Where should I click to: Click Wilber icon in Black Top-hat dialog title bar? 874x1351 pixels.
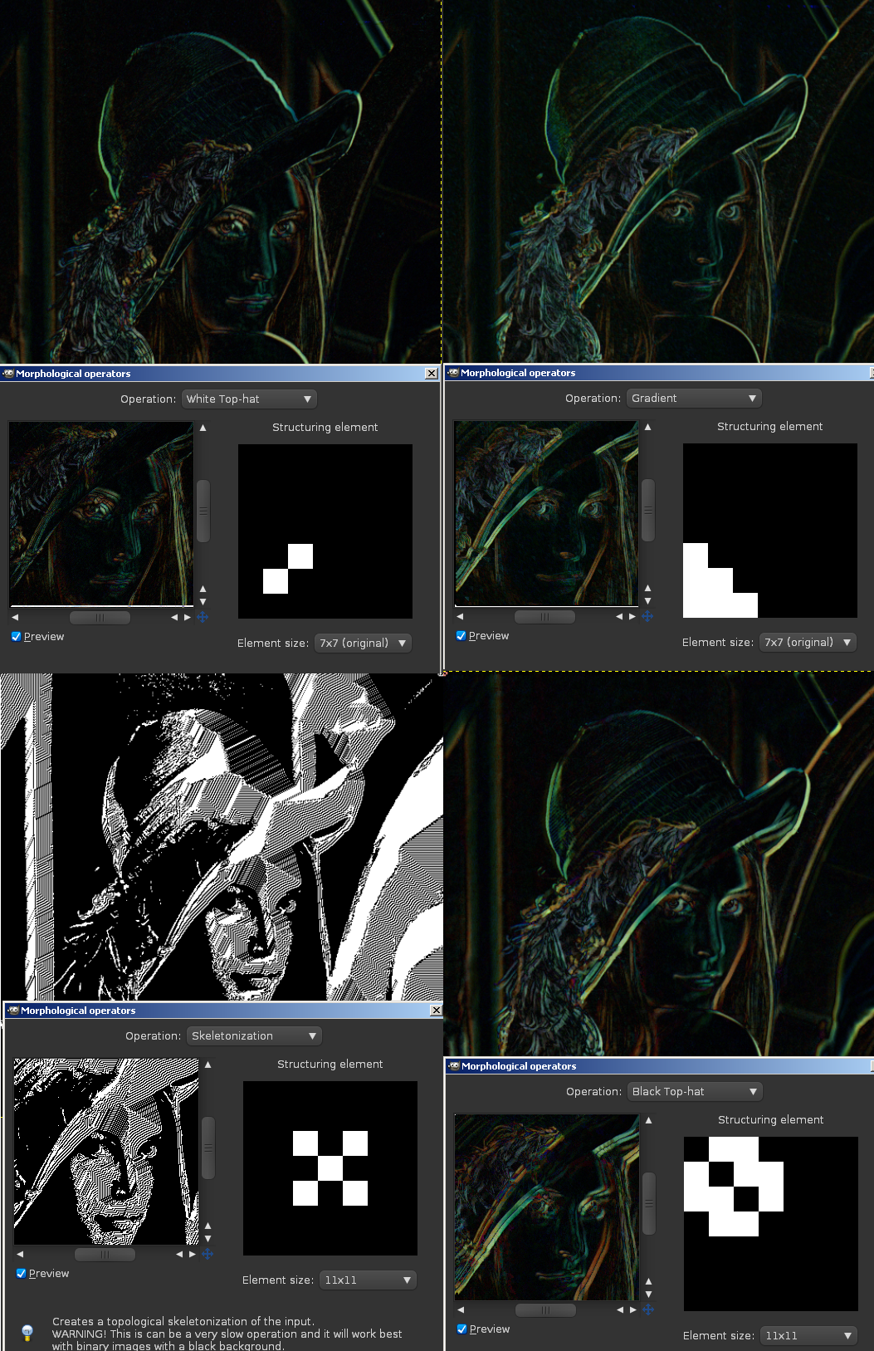click(x=454, y=1066)
